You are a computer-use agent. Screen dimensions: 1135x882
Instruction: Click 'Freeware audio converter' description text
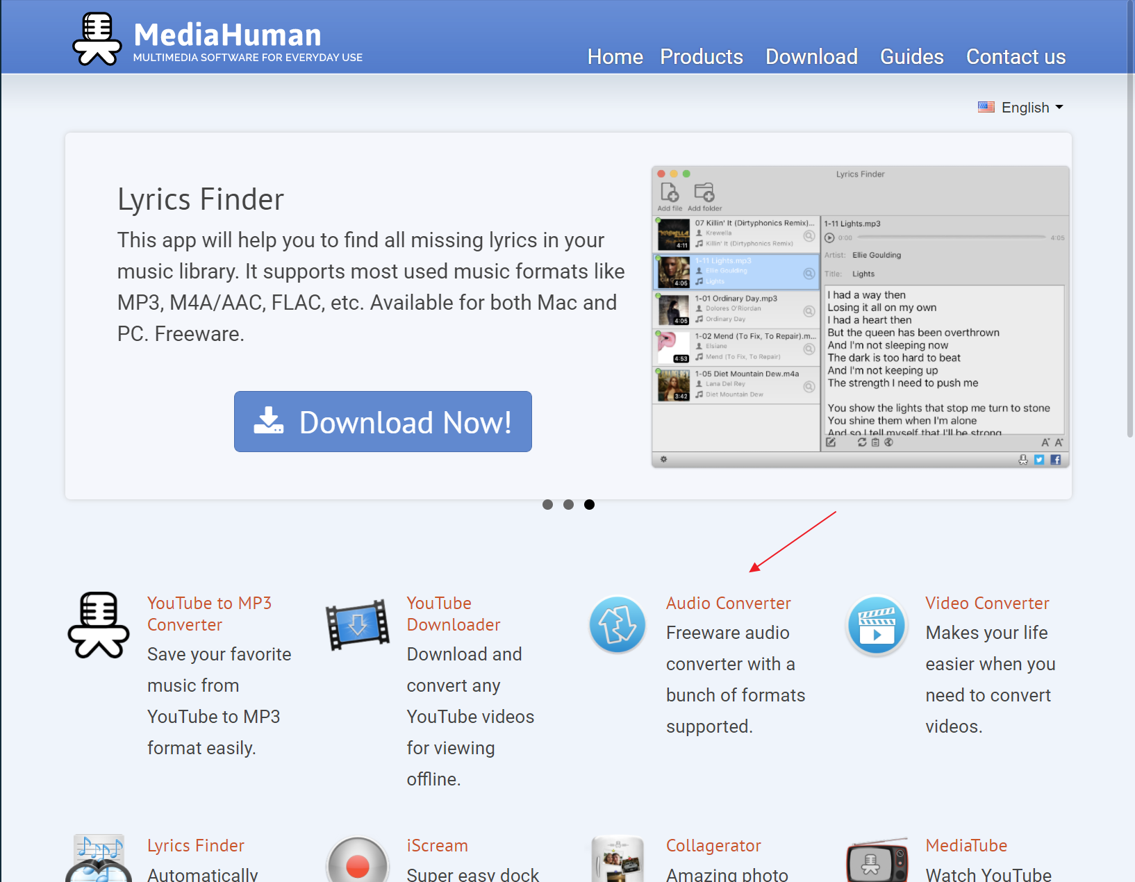pos(736,680)
